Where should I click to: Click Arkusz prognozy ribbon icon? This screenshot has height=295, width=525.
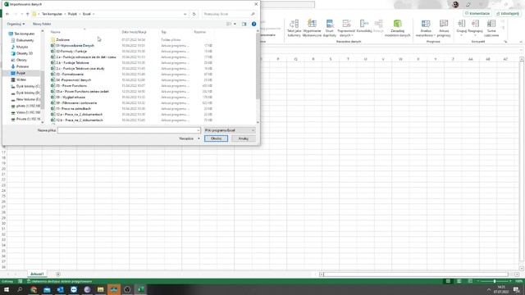[444, 28]
